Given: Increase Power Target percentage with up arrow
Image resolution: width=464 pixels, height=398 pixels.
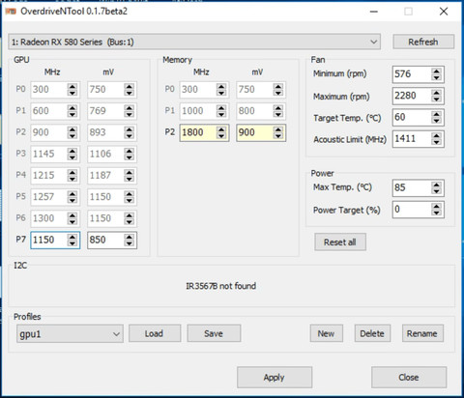Looking at the screenshot, I should tap(436, 207).
